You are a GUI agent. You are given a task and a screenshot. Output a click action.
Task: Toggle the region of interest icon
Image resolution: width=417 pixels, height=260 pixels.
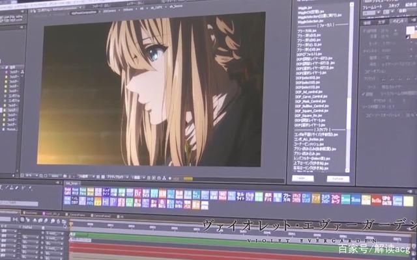(x=98, y=176)
